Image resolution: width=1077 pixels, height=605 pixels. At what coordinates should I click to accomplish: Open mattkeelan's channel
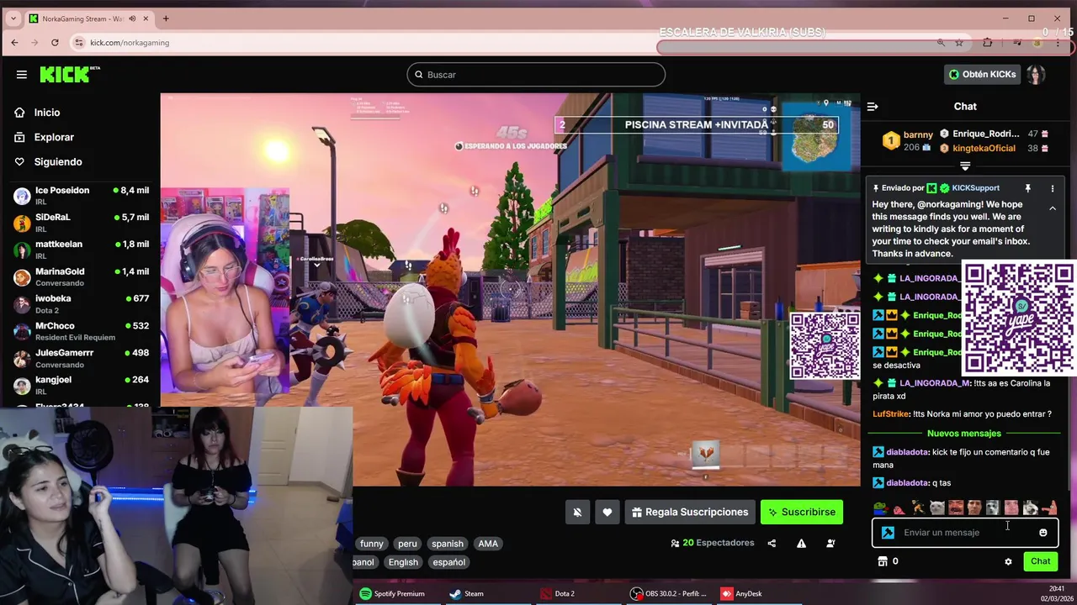pyautogui.click(x=81, y=250)
